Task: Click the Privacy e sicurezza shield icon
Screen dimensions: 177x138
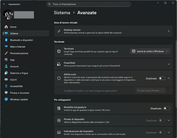Action: [x=6, y=93]
